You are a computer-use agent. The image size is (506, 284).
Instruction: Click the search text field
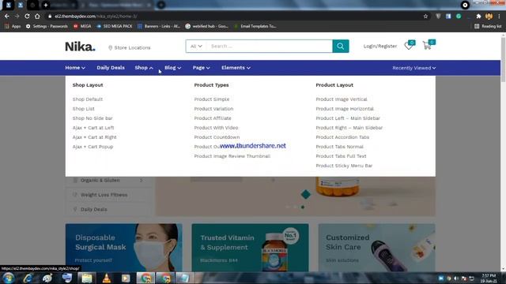[x=270, y=46]
